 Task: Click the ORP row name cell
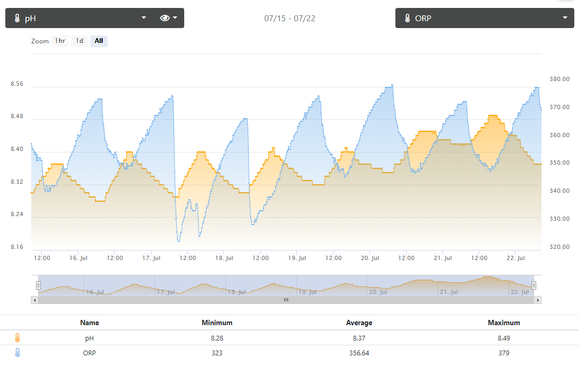click(x=89, y=353)
